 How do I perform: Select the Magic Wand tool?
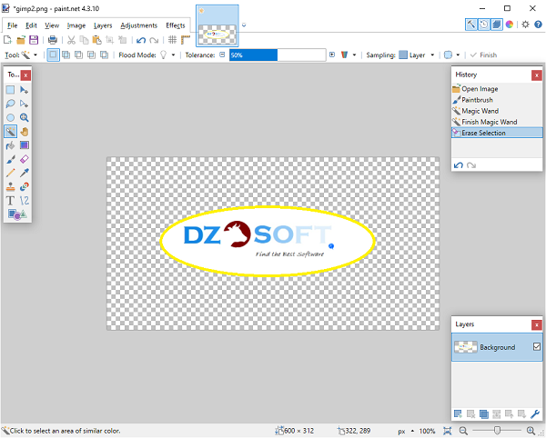[x=10, y=132]
